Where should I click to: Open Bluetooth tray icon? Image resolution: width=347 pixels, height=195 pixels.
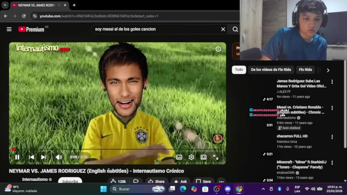(279, 189)
